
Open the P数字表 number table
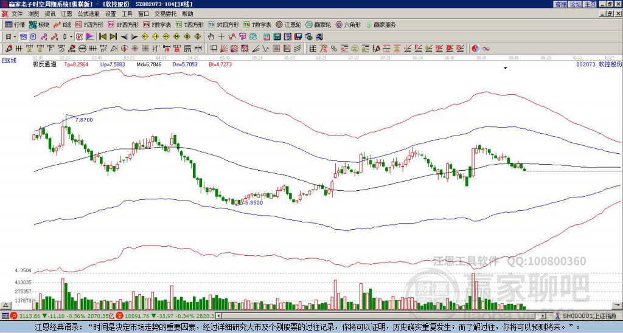tap(157, 24)
